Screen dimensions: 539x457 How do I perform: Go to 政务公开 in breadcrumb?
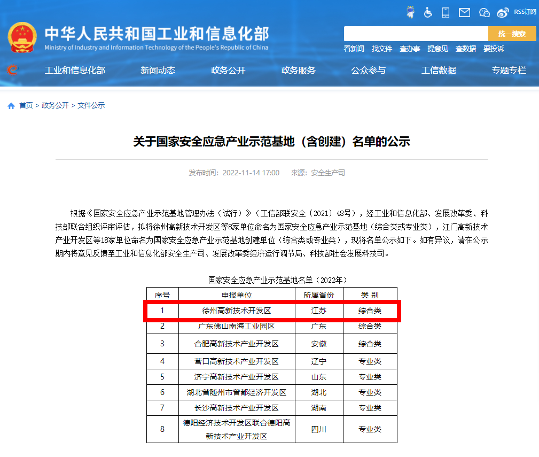point(55,106)
